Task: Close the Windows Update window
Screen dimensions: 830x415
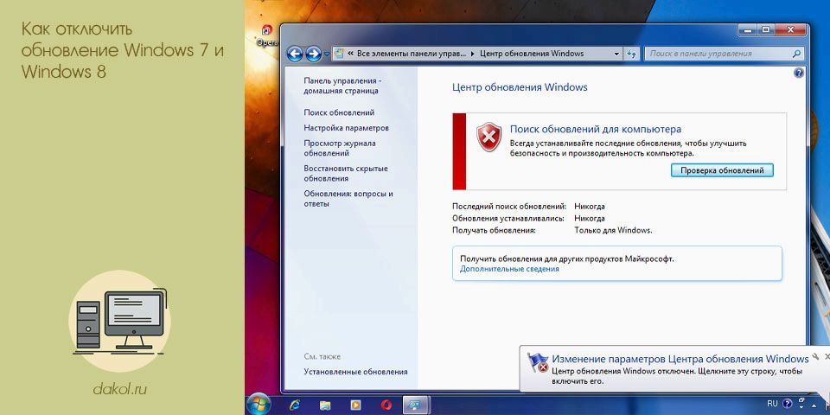Action: 789,29
